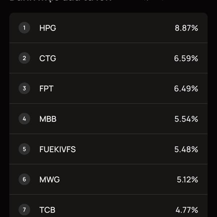Click the FUEKIVFS fund ticker

[58, 149]
